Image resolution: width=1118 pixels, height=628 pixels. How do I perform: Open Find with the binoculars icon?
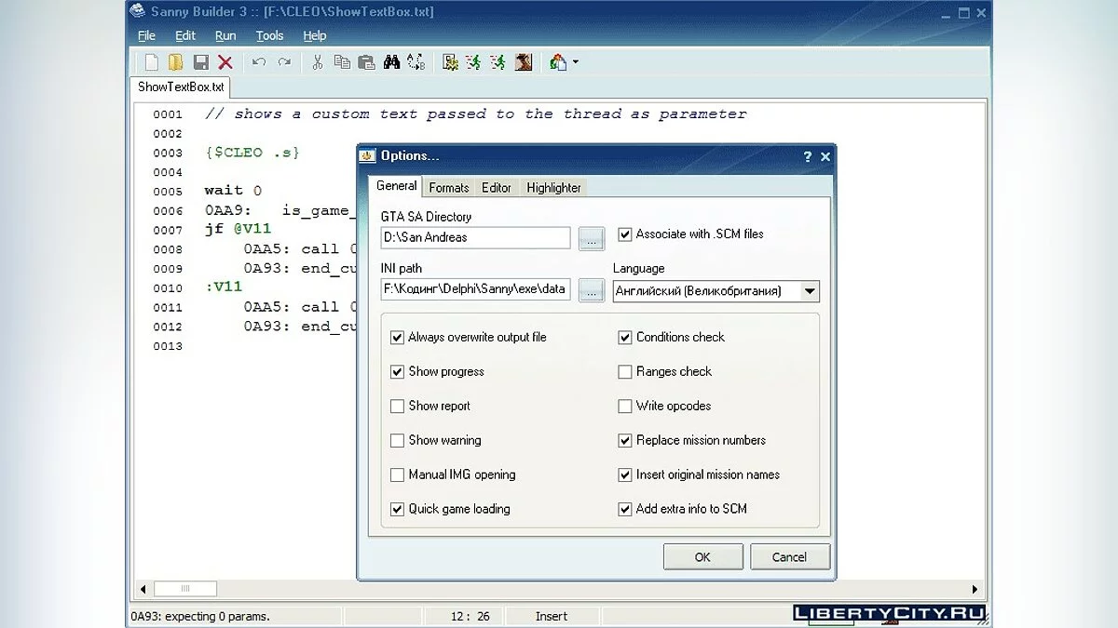(391, 62)
